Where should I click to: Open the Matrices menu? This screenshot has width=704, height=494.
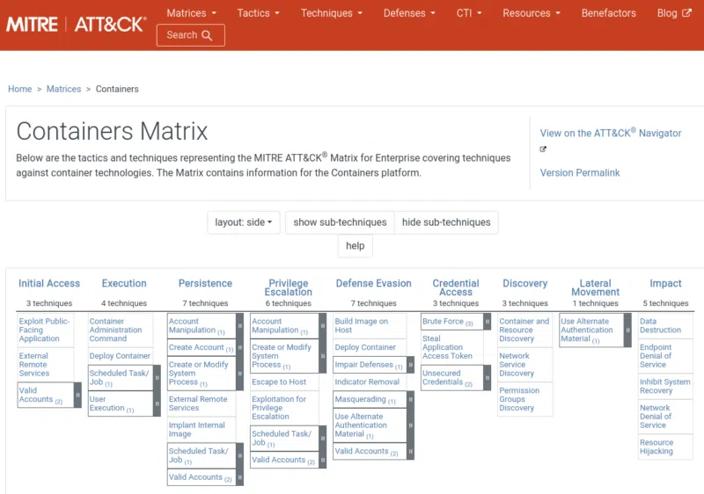click(x=191, y=13)
